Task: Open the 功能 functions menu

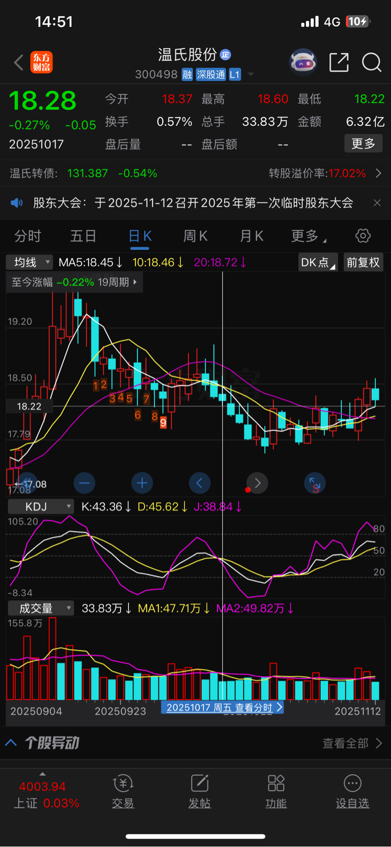Action: click(x=276, y=791)
